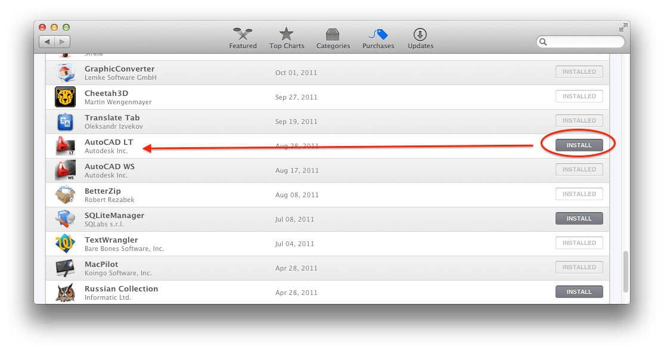Click the GraphicConverter app icon
The image size is (664, 351).
point(65,72)
